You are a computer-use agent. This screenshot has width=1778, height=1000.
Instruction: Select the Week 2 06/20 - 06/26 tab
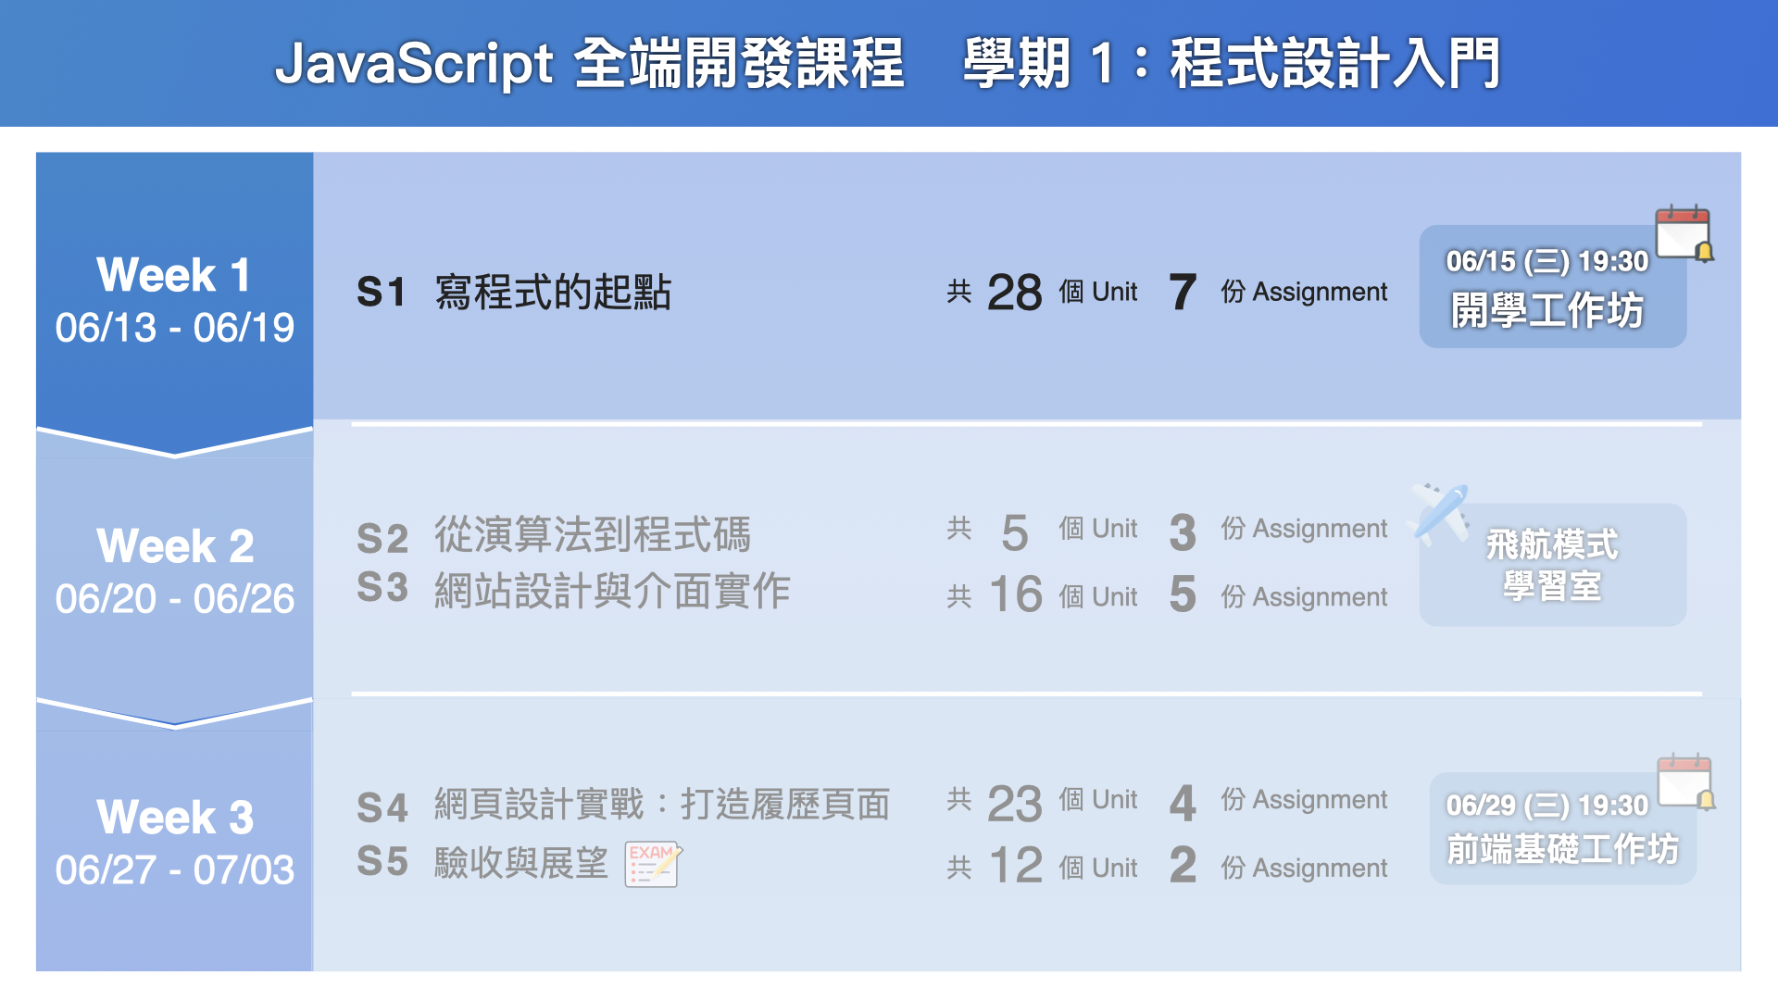click(174, 571)
